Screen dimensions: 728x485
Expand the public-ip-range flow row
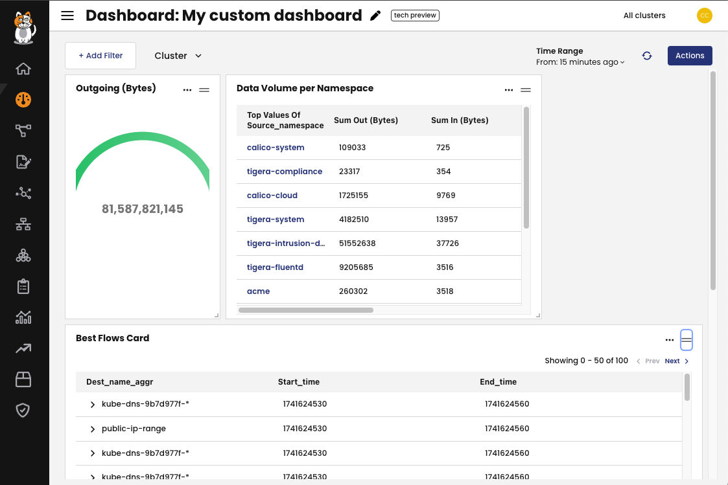pyautogui.click(x=92, y=429)
